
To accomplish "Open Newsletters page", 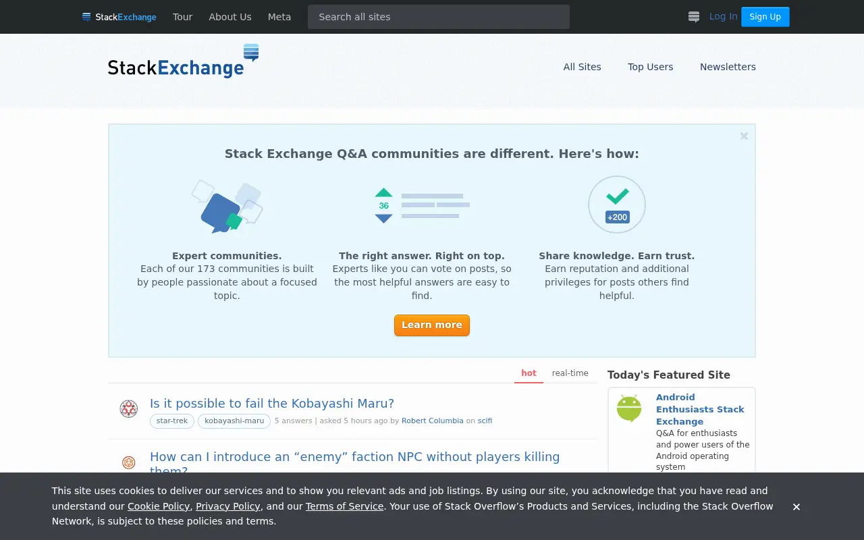I will click(728, 67).
